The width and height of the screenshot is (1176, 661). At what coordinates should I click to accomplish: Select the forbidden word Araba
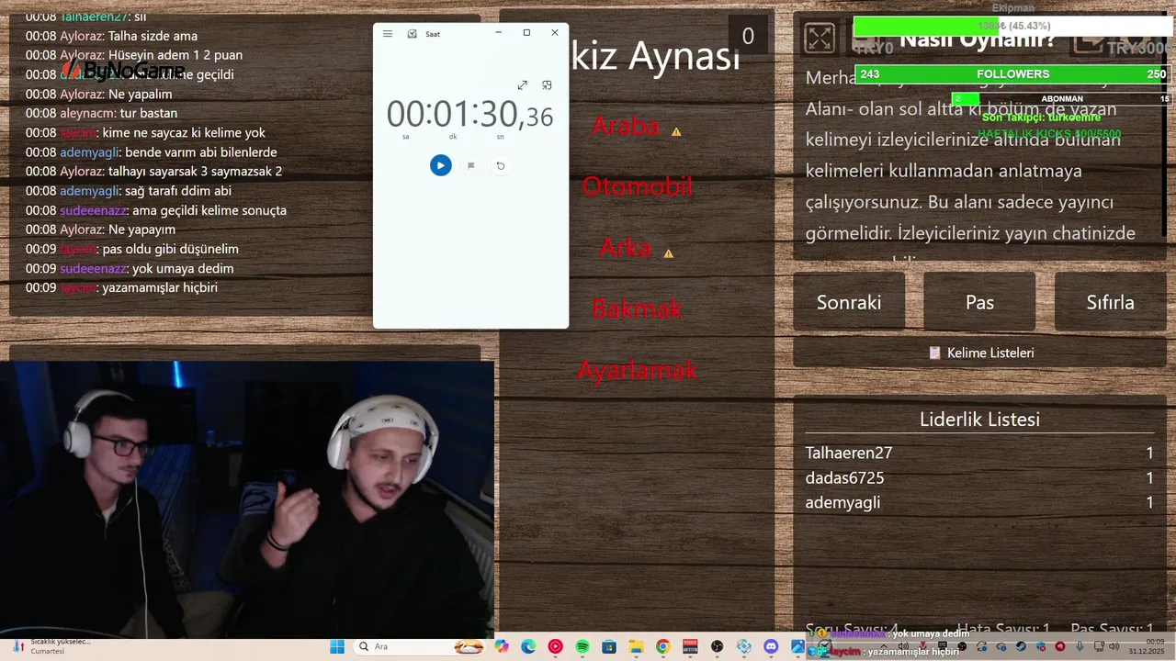click(x=626, y=126)
